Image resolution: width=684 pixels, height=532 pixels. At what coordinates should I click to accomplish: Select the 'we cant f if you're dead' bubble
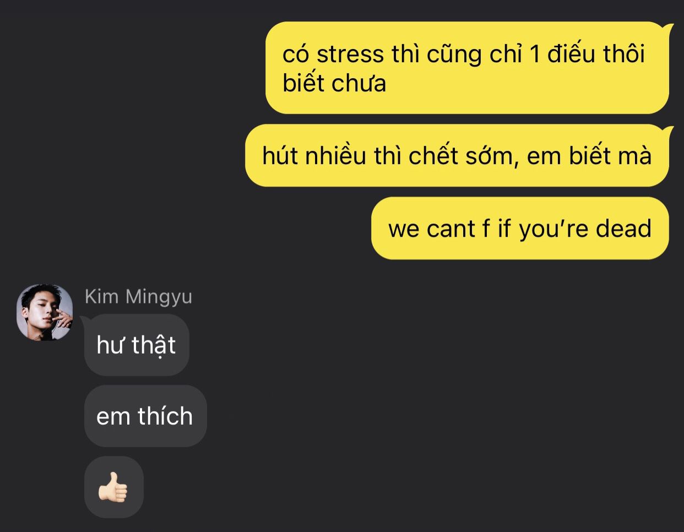coord(520,228)
